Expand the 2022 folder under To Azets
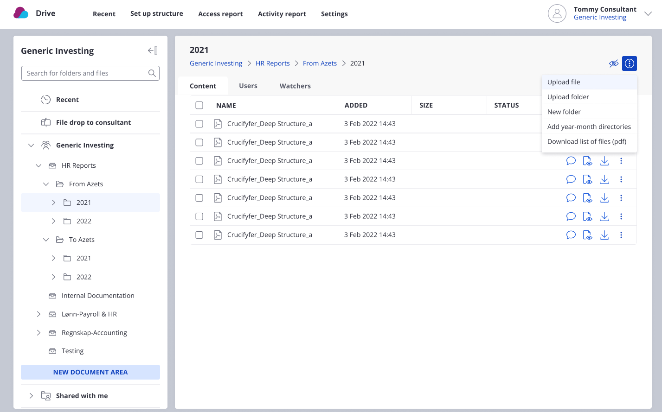 click(53, 277)
